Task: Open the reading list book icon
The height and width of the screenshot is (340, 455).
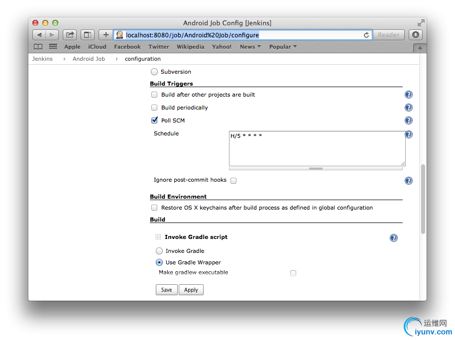Action: pyautogui.click(x=38, y=47)
